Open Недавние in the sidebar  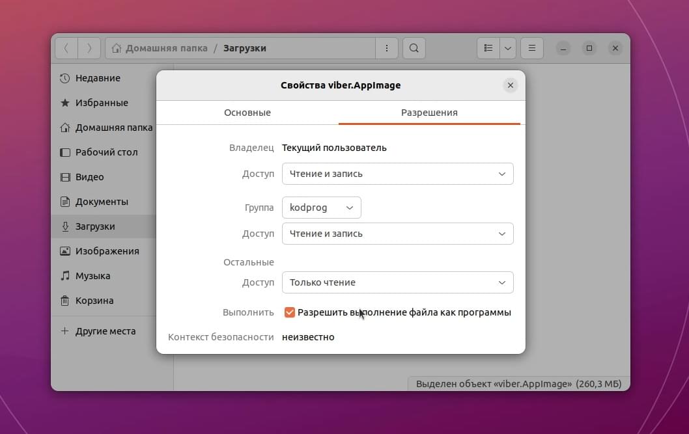tap(104, 78)
